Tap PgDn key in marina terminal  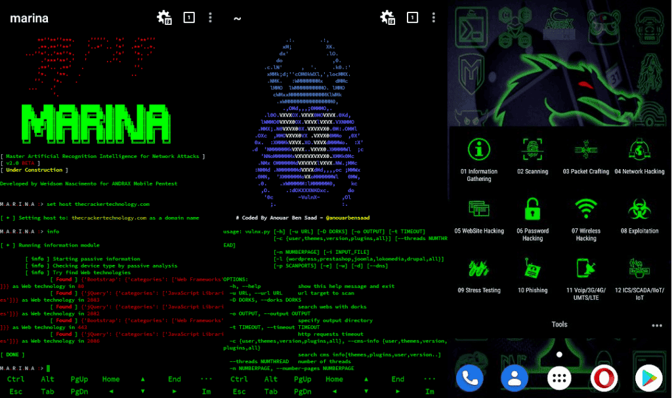pyautogui.click(x=79, y=391)
